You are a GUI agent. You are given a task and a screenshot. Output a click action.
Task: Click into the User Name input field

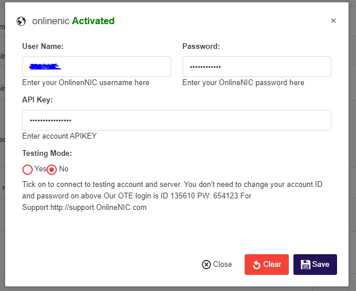coord(96,67)
